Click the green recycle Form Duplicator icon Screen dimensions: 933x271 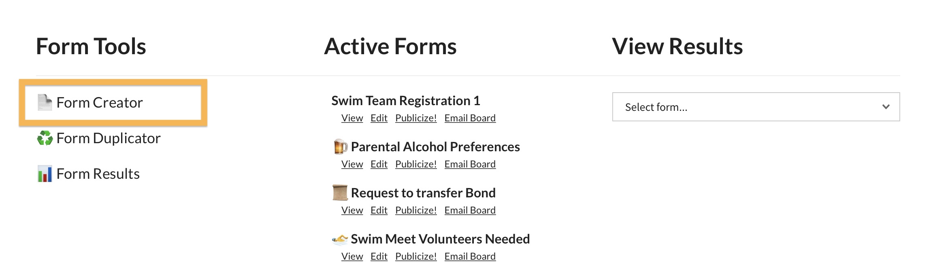click(45, 138)
